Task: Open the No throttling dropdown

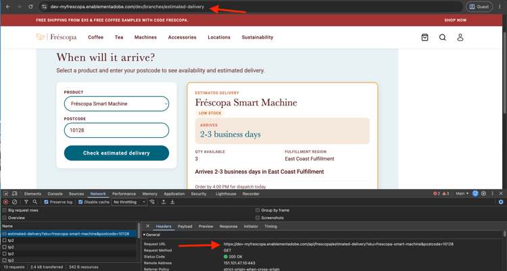Action: pos(129,202)
